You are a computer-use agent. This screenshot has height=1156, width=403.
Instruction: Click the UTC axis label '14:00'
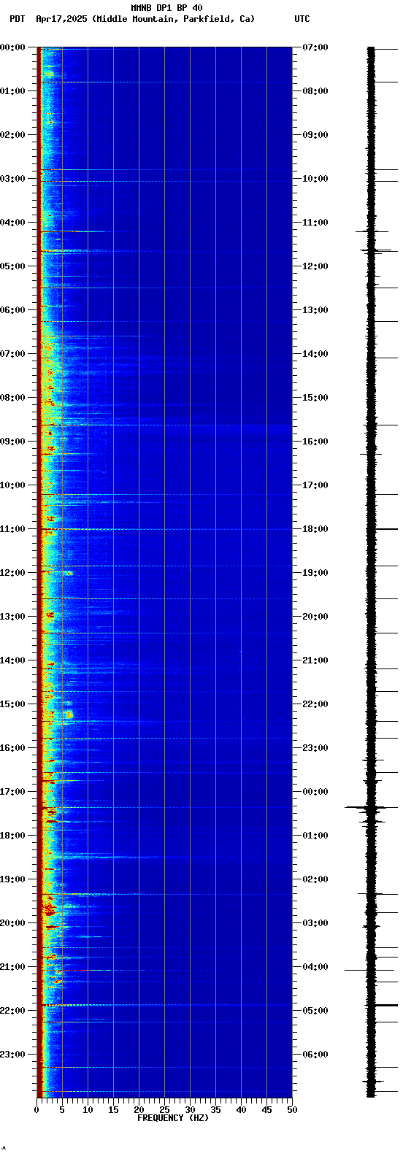pos(315,354)
